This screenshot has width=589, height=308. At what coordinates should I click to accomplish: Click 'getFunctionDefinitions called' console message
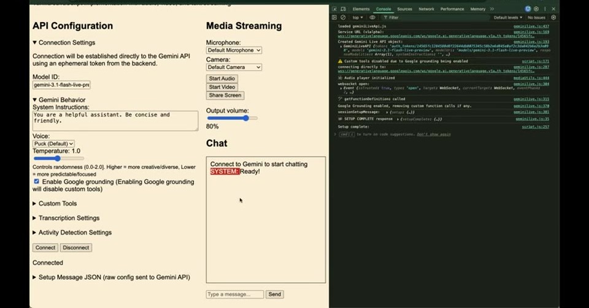374,99
